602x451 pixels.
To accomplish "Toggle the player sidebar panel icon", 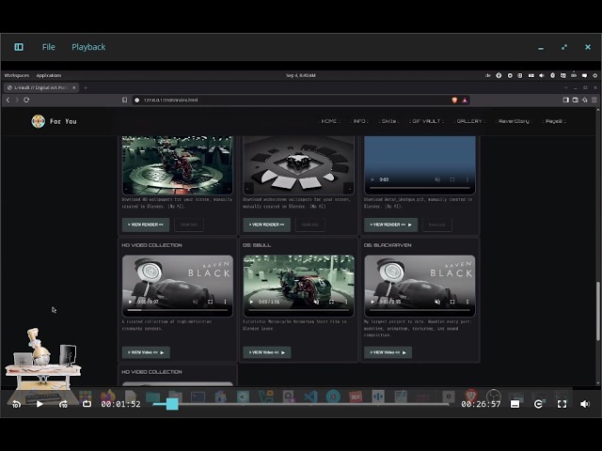I will point(19,47).
